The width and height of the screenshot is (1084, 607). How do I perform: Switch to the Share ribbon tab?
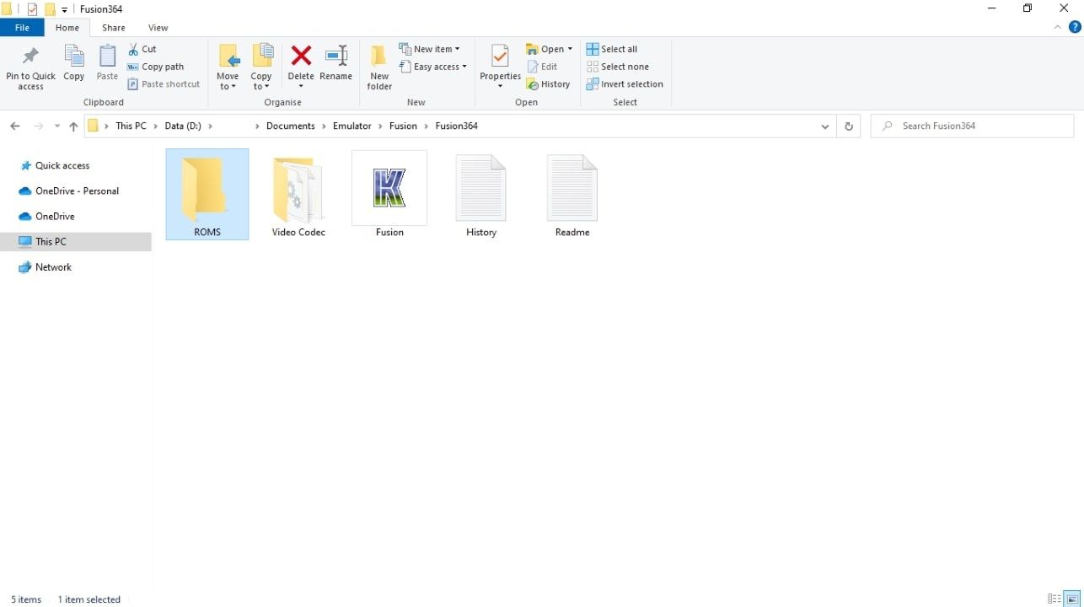pos(114,28)
